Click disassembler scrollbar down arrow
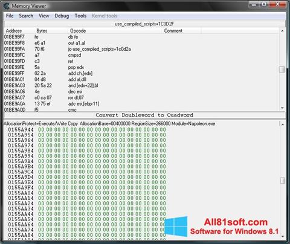The width and height of the screenshot is (290, 244). click(x=282, y=108)
